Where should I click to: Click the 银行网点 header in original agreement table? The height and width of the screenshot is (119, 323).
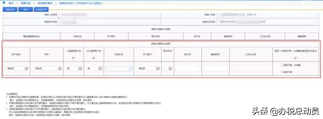pos(156,36)
